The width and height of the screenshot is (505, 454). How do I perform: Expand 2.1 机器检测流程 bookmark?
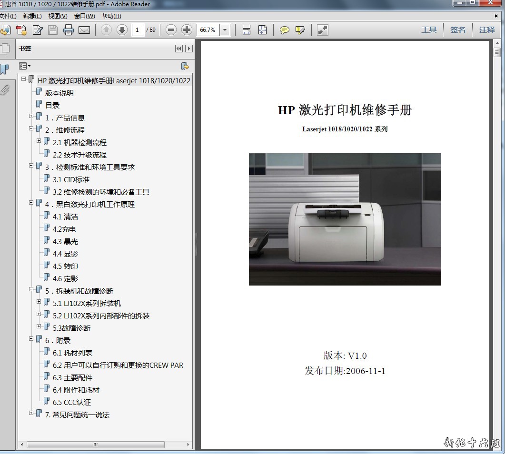(x=39, y=141)
